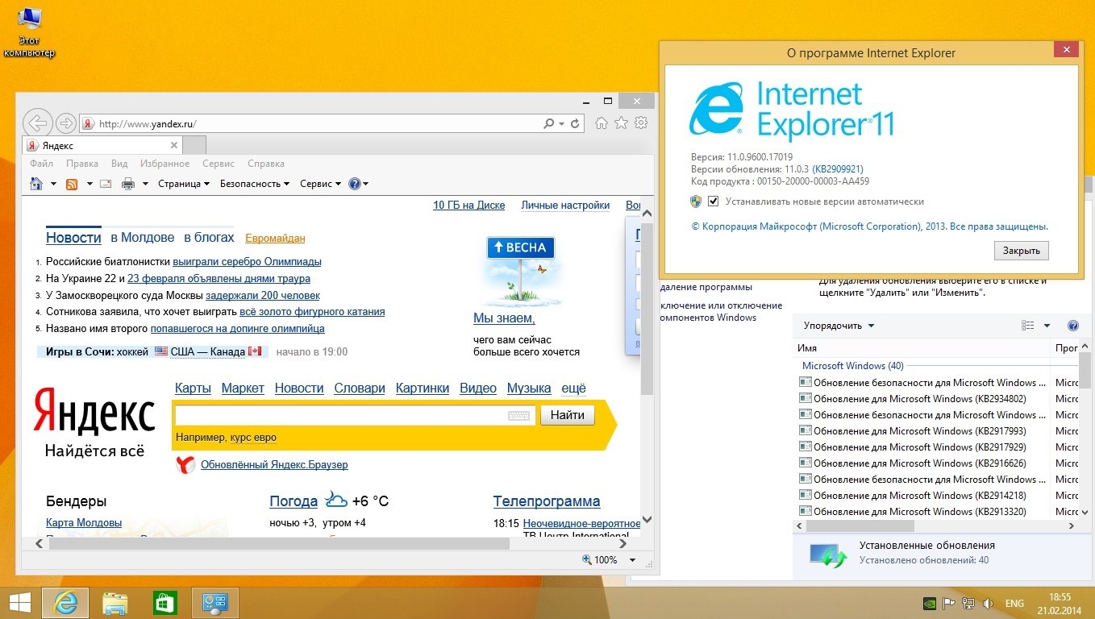
Task: Click the Read mail icon in command bar
Action: pyautogui.click(x=105, y=184)
